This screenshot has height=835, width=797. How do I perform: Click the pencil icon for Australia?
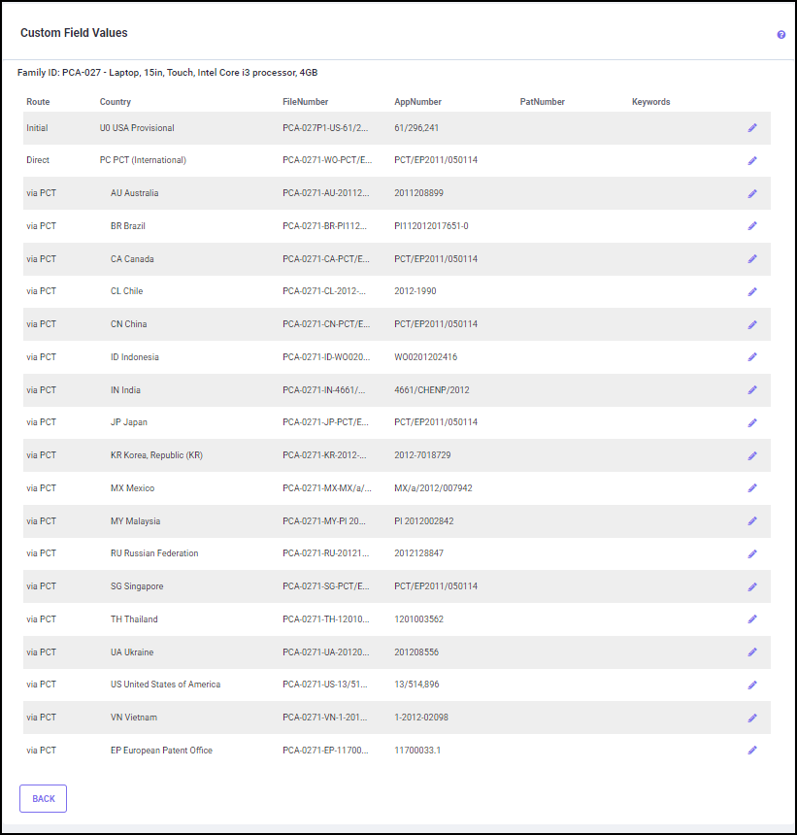tap(751, 194)
